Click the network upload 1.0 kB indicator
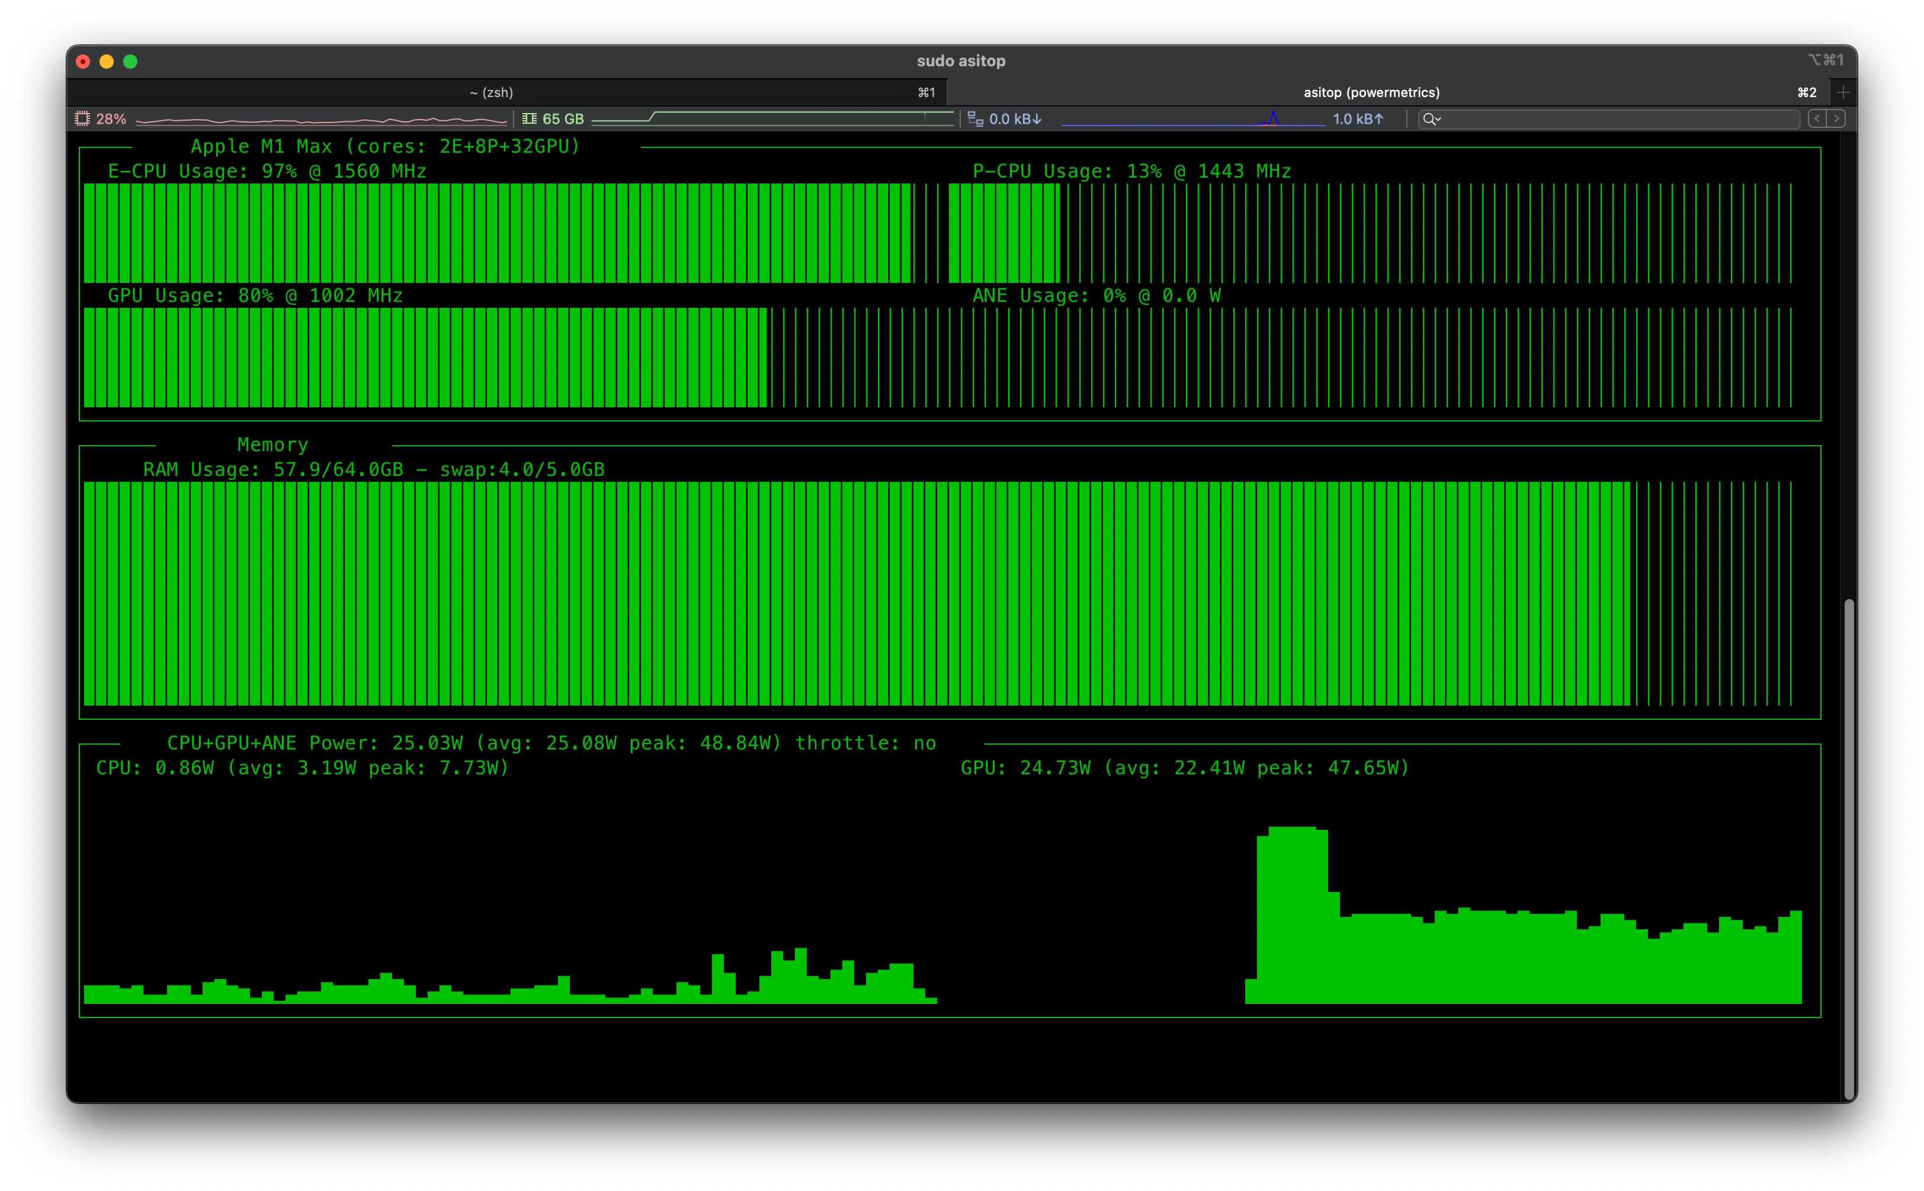1924x1191 pixels. point(1357,119)
